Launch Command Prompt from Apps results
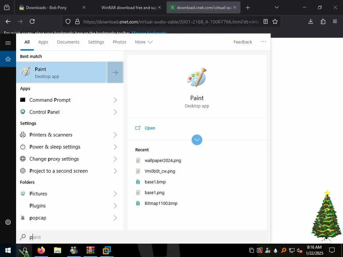Image resolution: width=343 pixels, height=257 pixels. (50, 100)
